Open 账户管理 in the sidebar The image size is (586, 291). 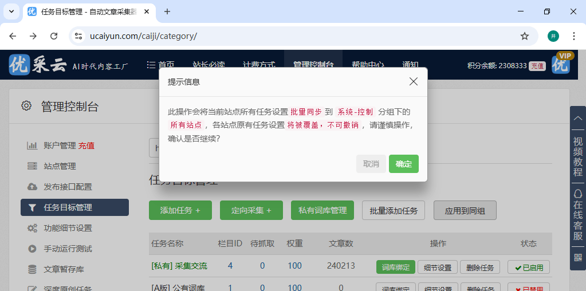[60, 145]
